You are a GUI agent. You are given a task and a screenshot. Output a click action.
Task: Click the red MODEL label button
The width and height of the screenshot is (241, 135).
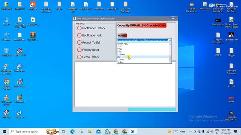pos(122,36)
